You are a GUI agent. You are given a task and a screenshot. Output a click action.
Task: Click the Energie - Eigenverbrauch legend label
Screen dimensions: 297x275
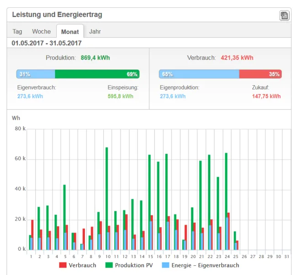tap(205, 265)
